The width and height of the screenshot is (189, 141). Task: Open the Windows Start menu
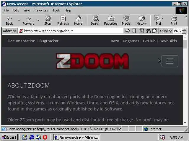tap(9, 137)
